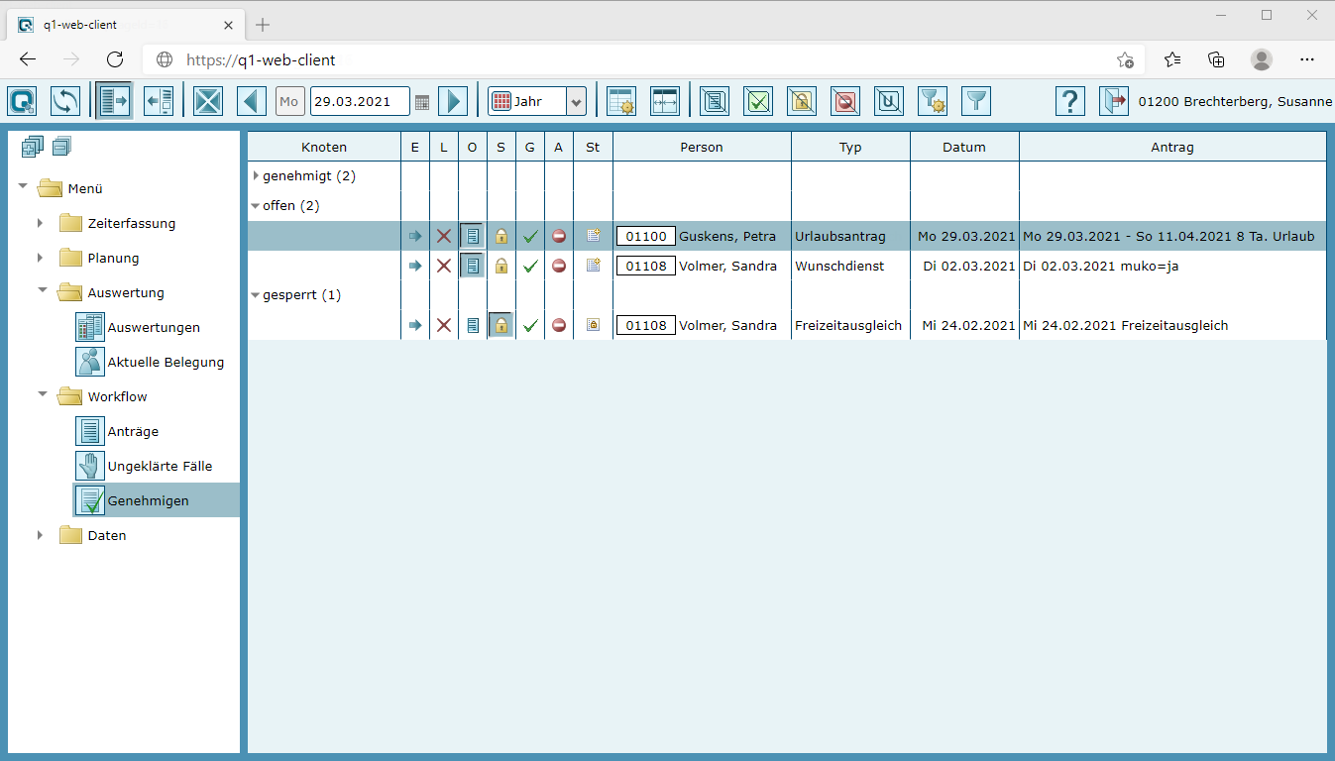The height and width of the screenshot is (761, 1335).
Task: Click red reject icon for Wunschdienst row
Action: tap(559, 266)
